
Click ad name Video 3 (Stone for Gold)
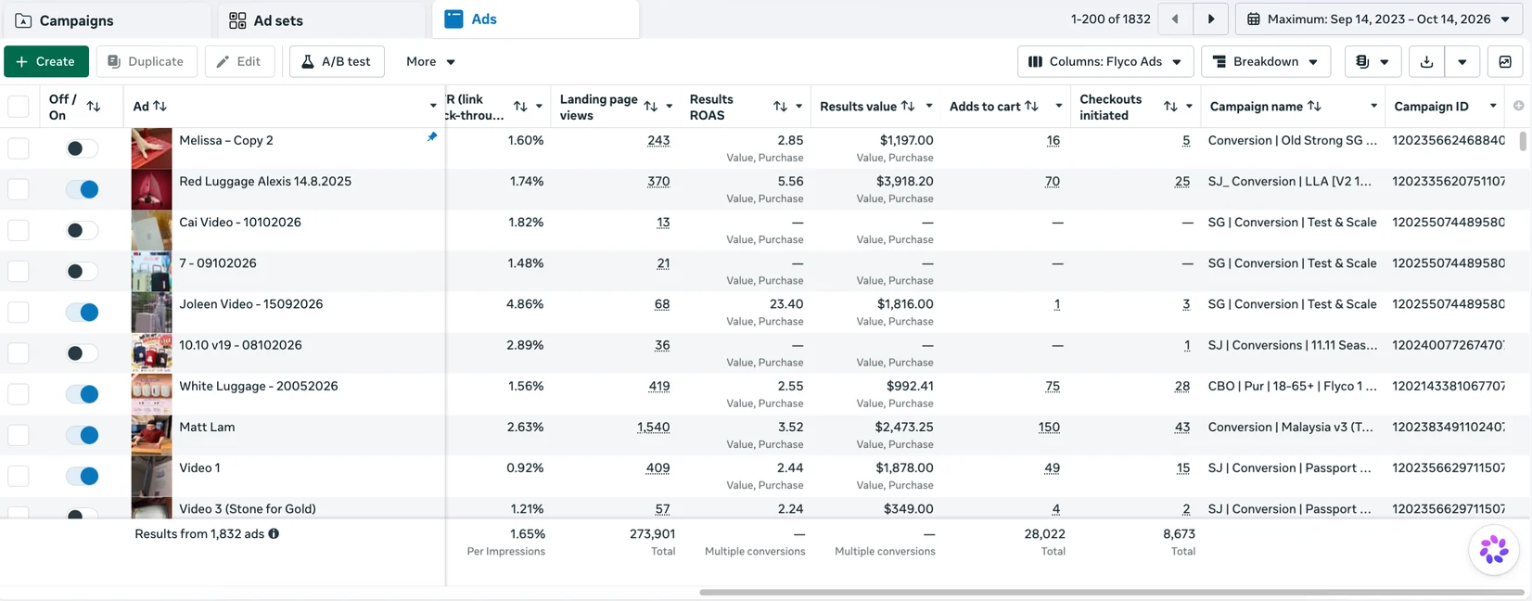click(x=247, y=509)
